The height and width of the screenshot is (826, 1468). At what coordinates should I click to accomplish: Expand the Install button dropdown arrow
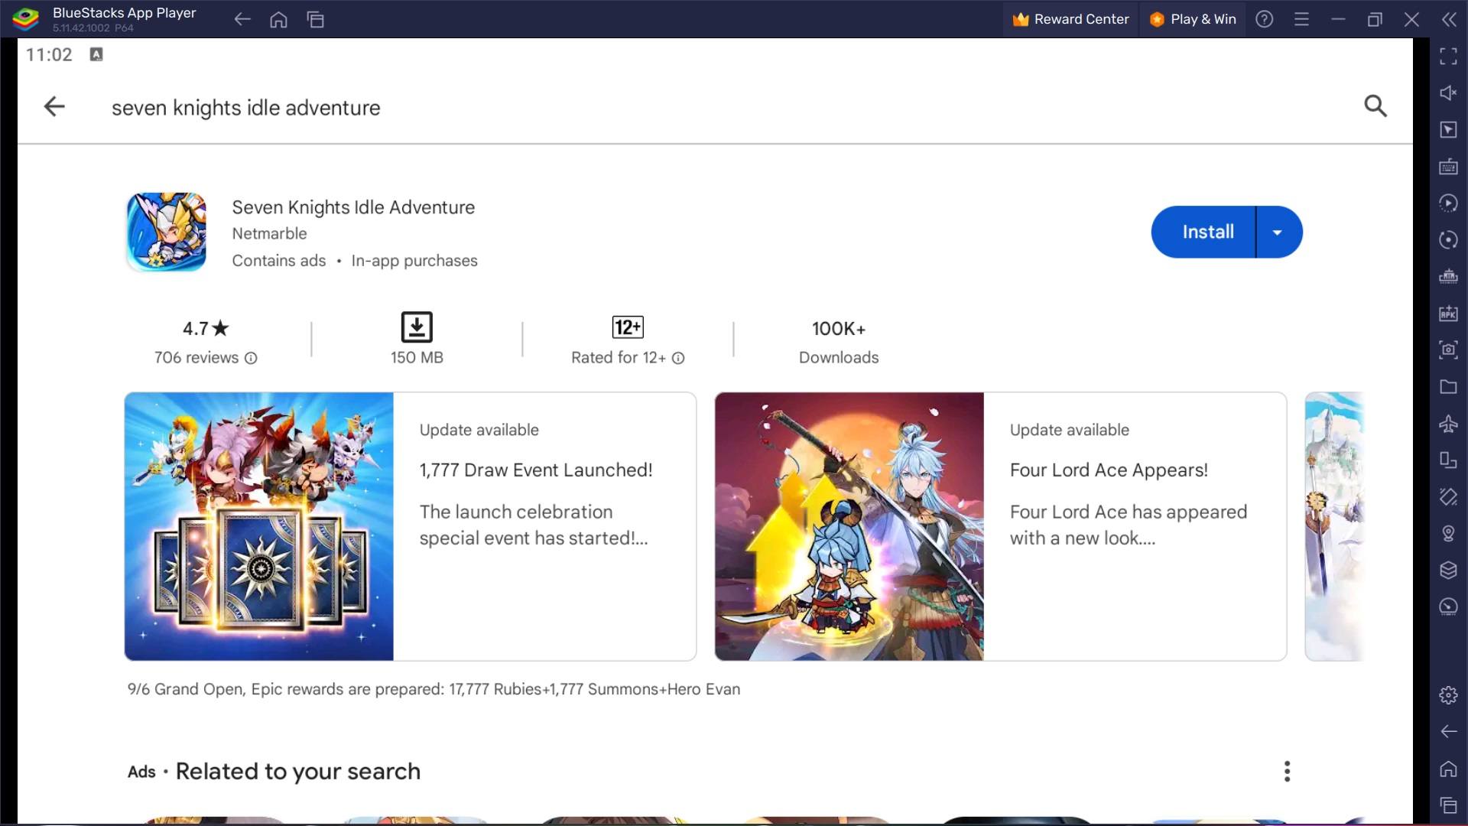click(1278, 232)
